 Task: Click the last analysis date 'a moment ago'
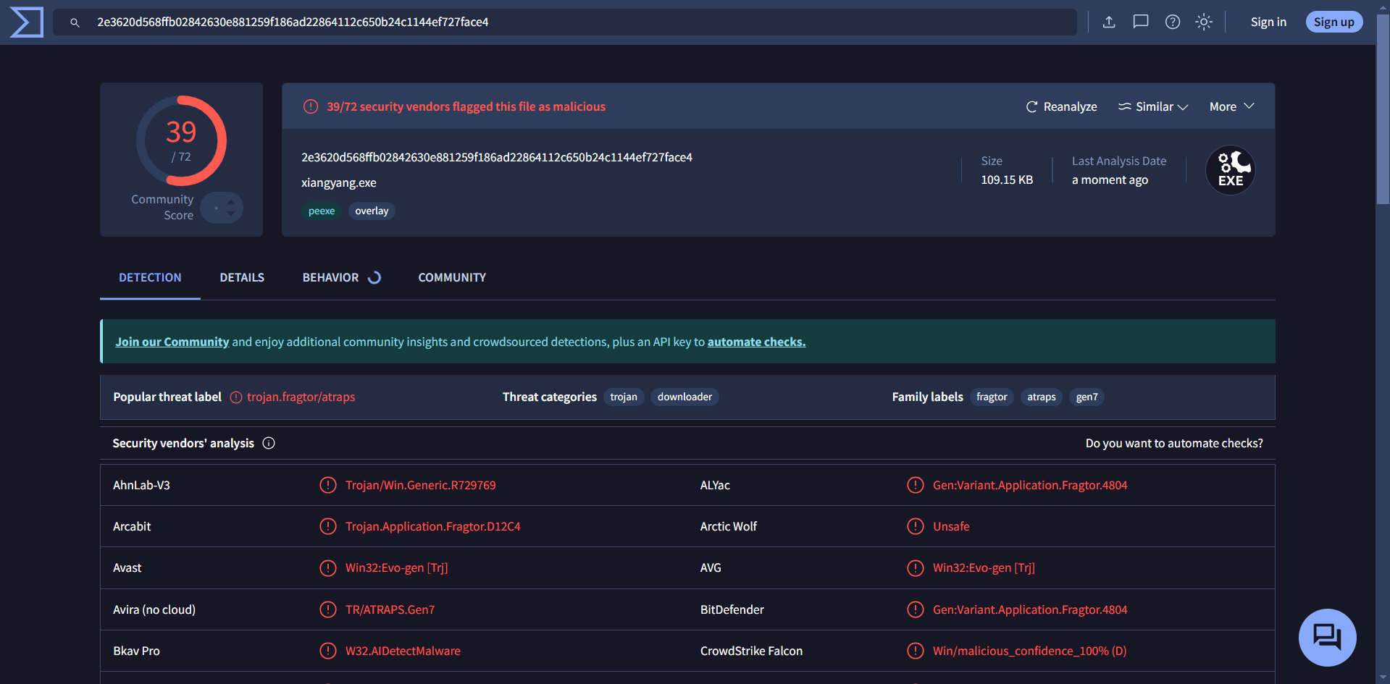(1110, 180)
